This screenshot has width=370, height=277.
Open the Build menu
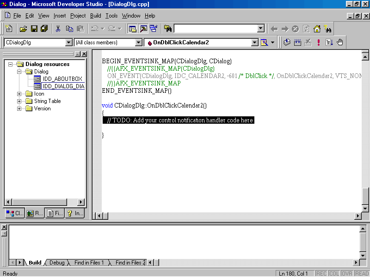(x=96, y=16)
